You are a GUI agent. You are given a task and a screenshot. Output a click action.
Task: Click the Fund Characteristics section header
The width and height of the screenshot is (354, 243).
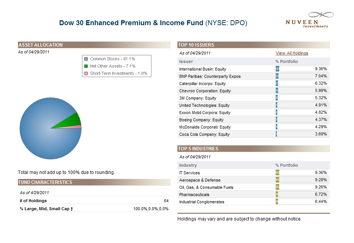[x=94, y=182]
